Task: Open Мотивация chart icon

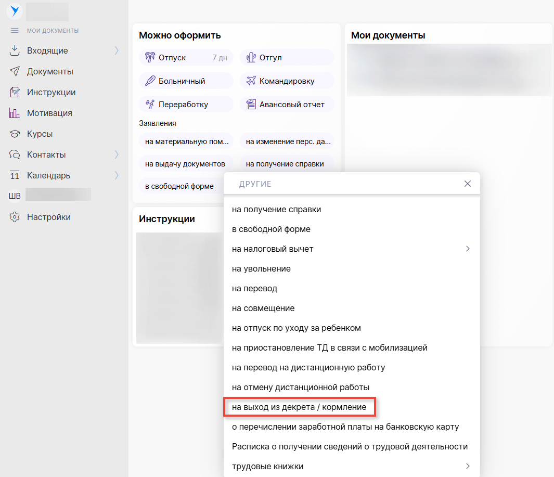Action: (15, 113)
